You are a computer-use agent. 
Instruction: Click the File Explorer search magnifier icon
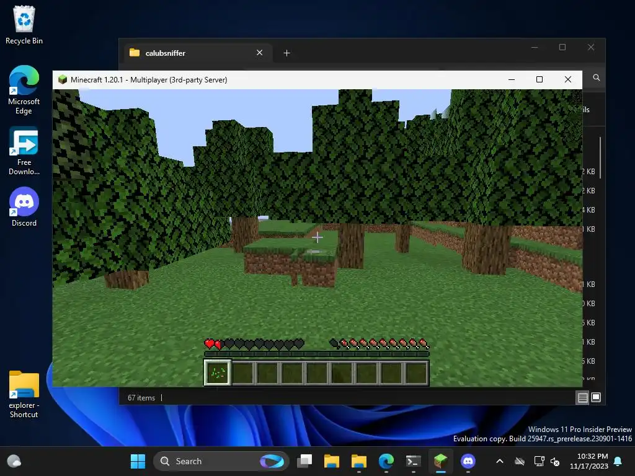(x=597, y=77)
